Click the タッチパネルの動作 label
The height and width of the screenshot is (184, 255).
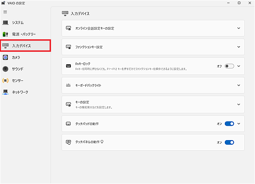click(x=87, y=142)
